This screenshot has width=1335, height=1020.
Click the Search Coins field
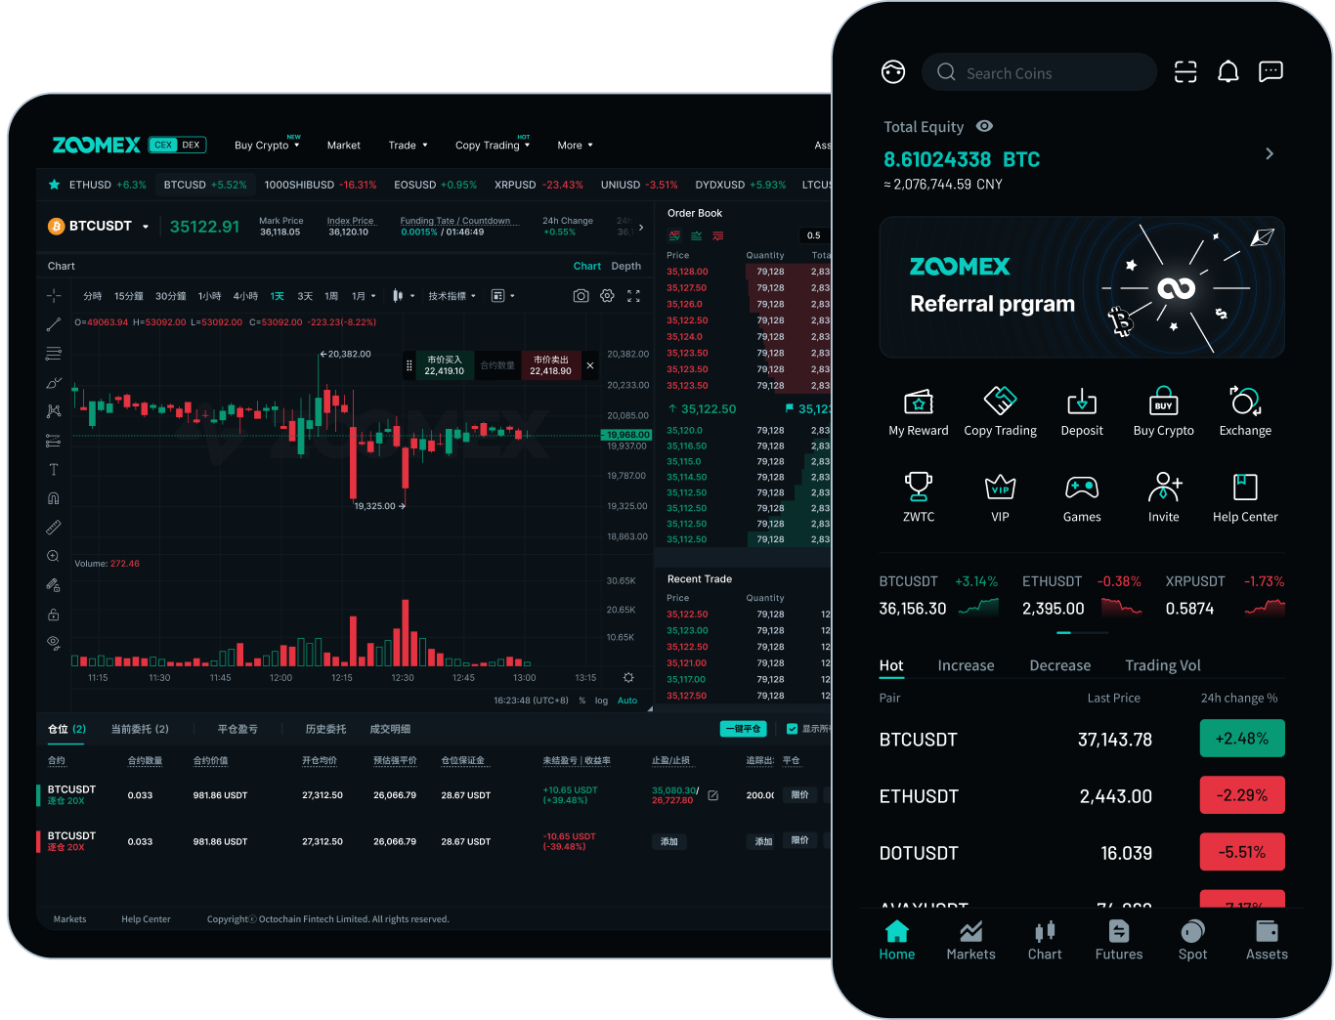click(x=1039, y=72)
